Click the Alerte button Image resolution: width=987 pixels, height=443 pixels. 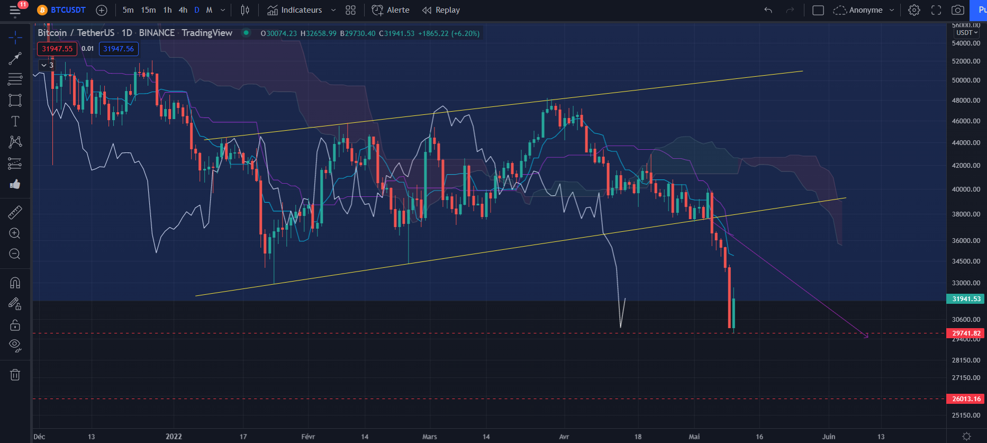(x=391, y=10)
